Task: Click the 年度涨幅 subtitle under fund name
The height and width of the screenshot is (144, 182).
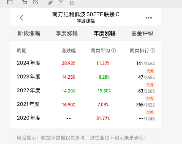Action: [x=86, y=21]
